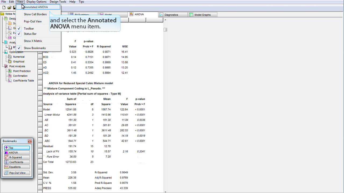Select the Annotated ANOVA menu item
The image size is (344, 193).
[x=36, y=7]
